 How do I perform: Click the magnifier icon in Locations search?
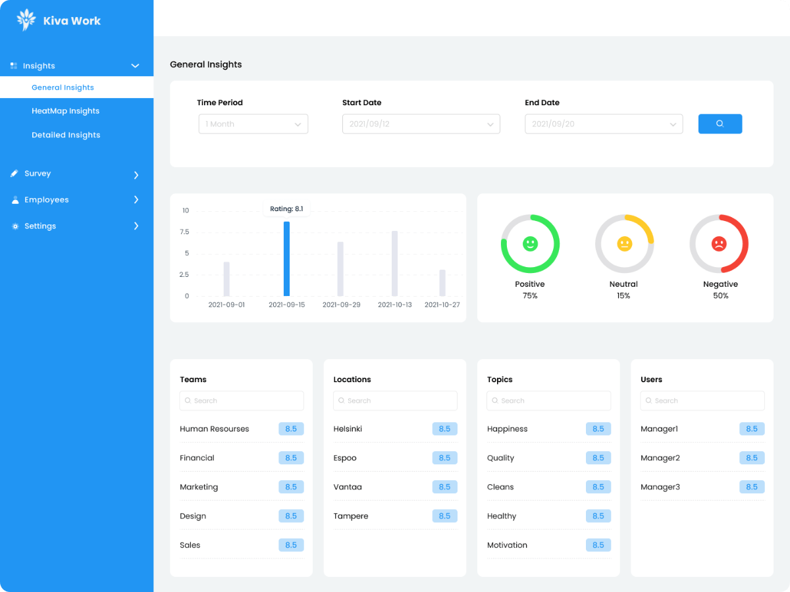pos(342,401)
